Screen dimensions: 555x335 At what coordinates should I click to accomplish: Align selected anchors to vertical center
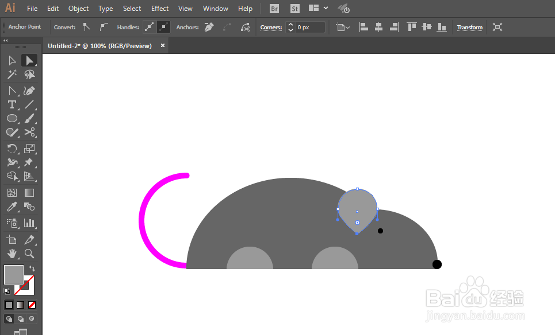427,27
